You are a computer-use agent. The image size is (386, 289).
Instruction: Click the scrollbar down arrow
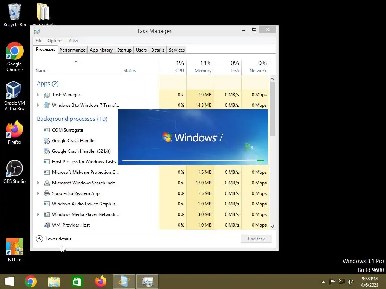pos(272,226)
